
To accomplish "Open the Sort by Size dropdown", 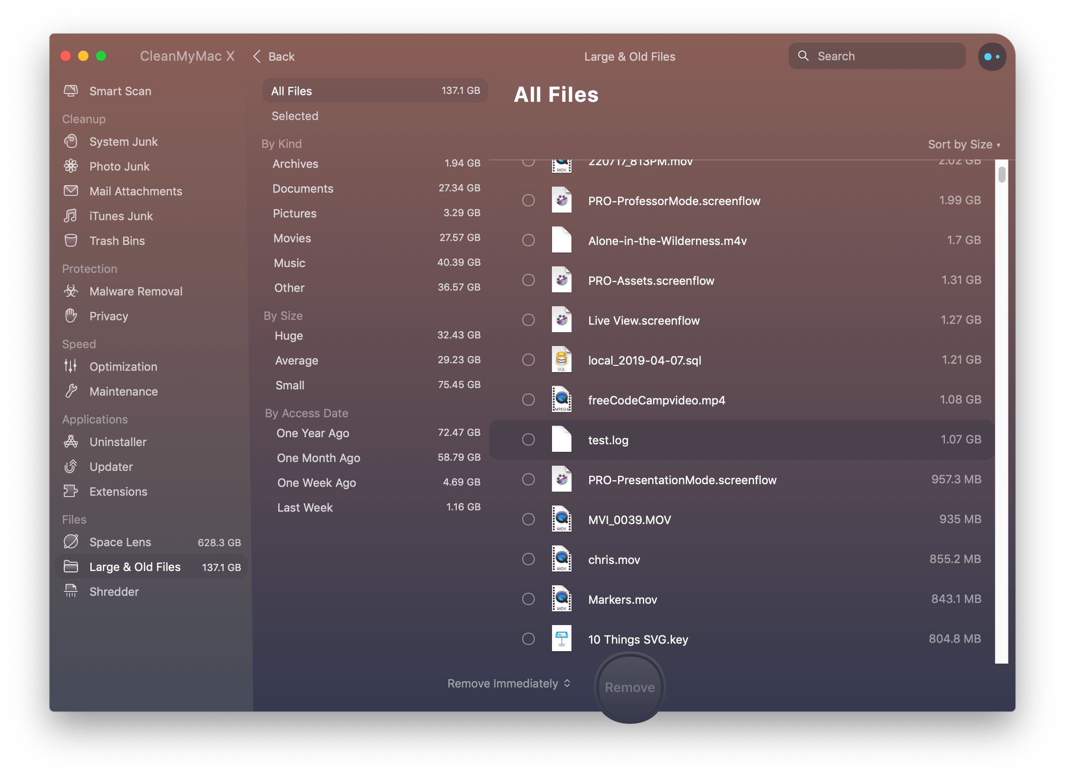I will click(964, 144).
